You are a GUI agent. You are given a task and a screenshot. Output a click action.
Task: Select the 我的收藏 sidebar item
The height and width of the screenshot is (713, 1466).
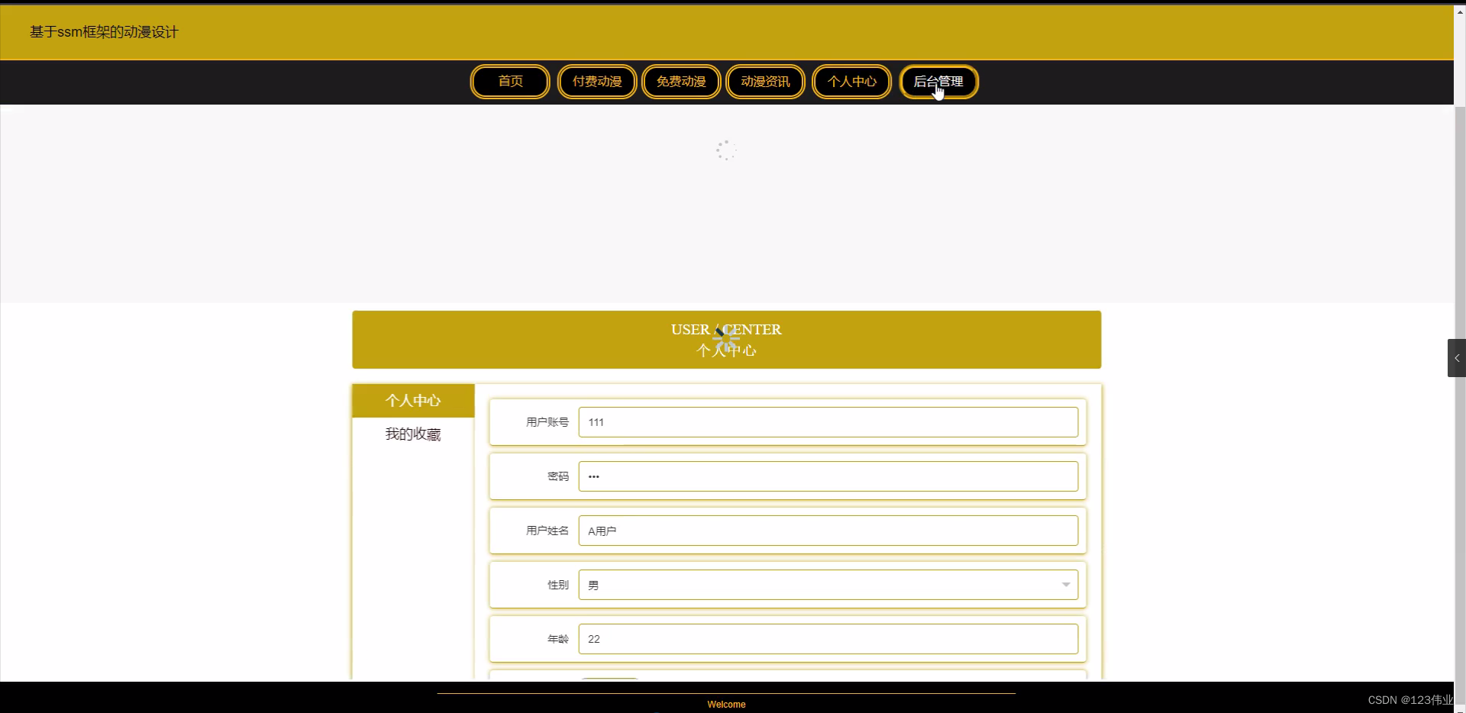(x=412, y=434)
